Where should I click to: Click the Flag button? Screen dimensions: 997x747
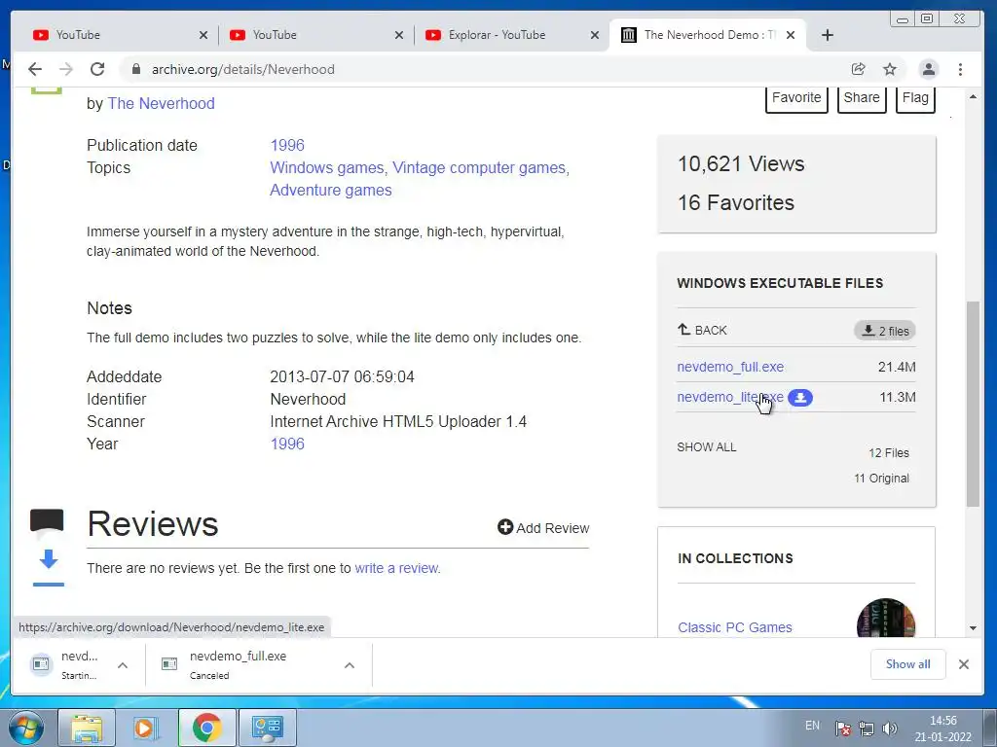pyautogui.click(x=915, y=98)
